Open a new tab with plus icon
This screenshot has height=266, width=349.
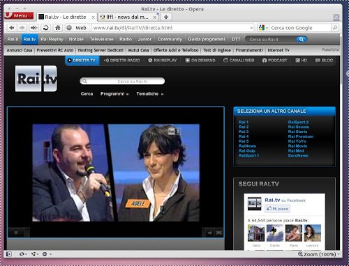pos(166,17)
